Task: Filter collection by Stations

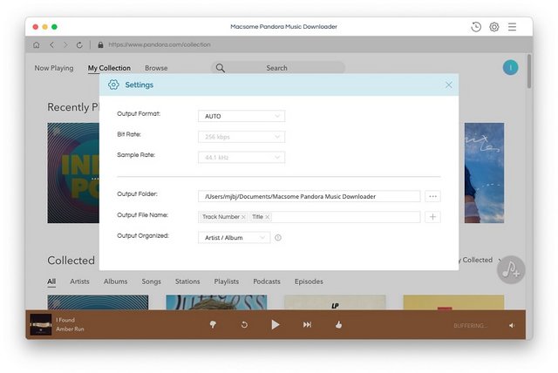Action: pos(187,281)
